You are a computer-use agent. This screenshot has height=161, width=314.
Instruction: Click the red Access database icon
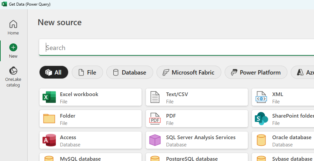tap(49, 140)
